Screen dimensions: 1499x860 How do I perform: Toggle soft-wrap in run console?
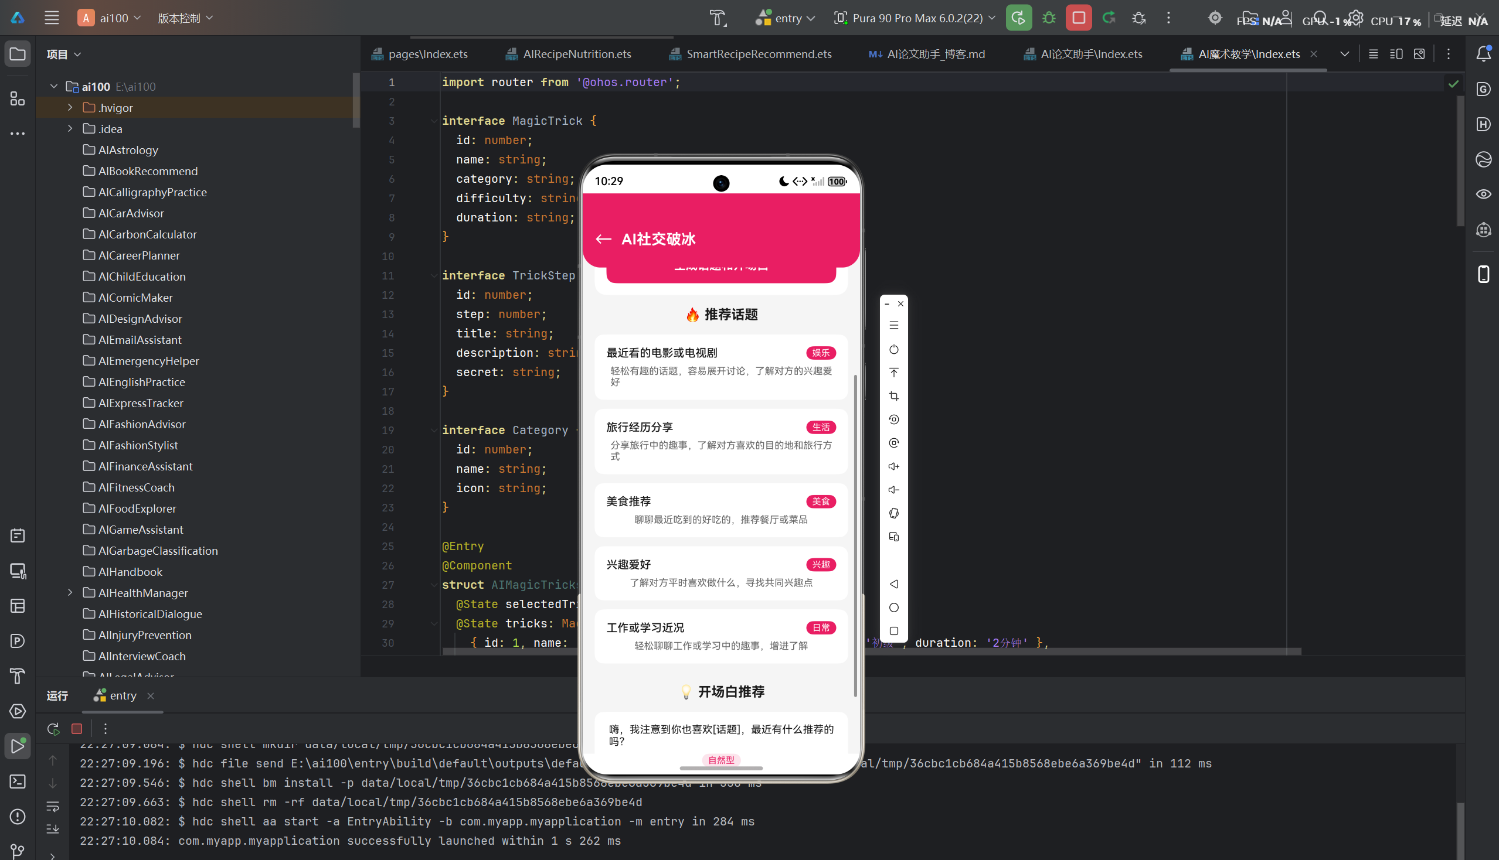click(53, 806)
